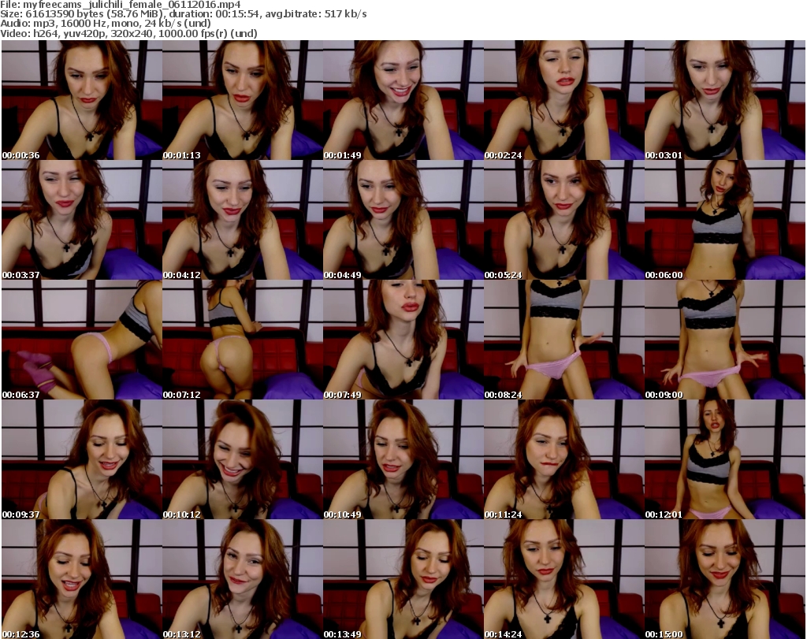Choose the thumbnail at 00:03:01
The width and height of the screenshot is (807, 639).
[725, 100]
